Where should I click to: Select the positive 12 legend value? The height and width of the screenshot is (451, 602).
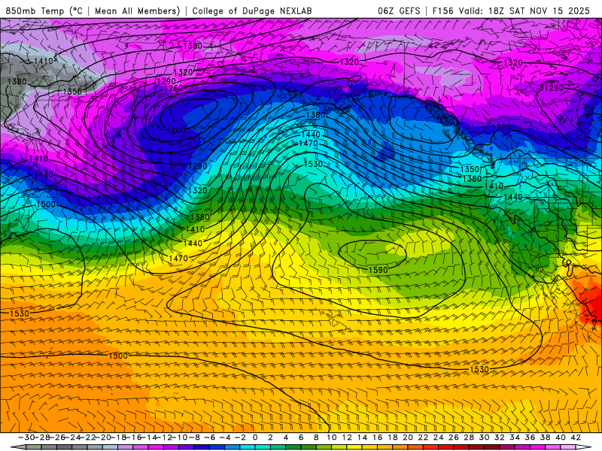click(347, 437)
